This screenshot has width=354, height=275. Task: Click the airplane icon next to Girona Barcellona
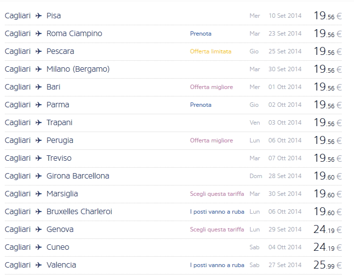[x=39, y=176]
